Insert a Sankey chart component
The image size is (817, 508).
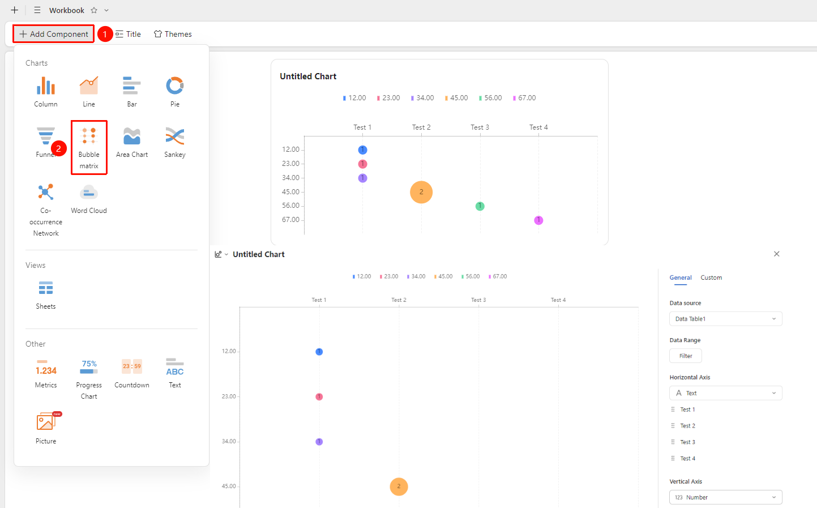175,142
